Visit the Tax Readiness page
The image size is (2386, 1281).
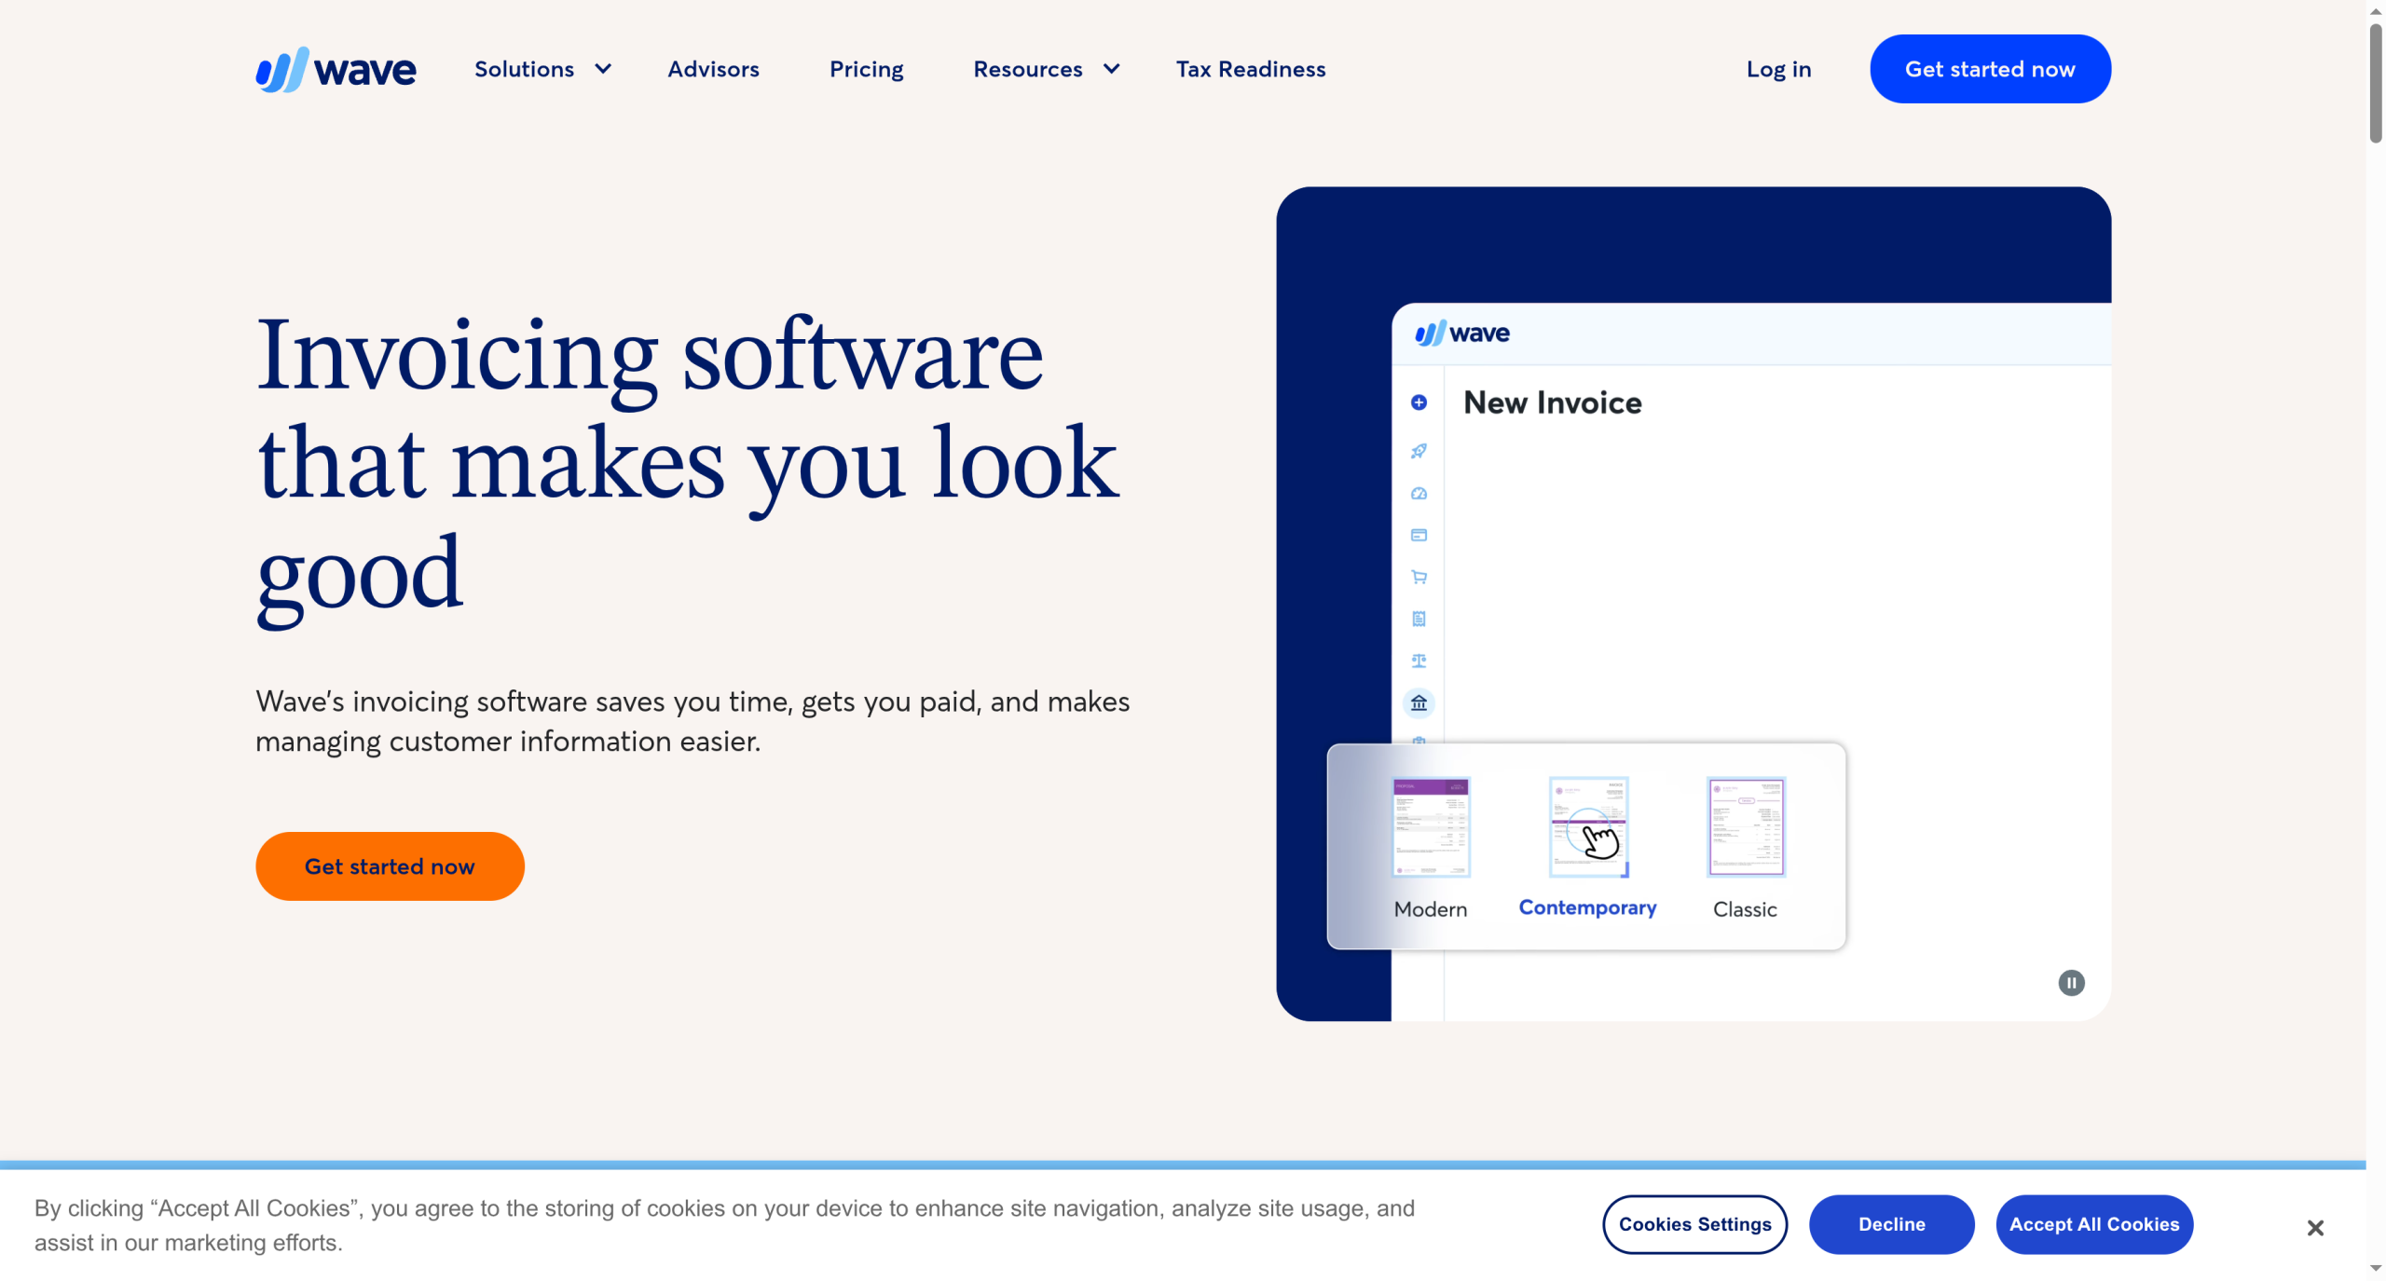click(x=1250, y=69)
